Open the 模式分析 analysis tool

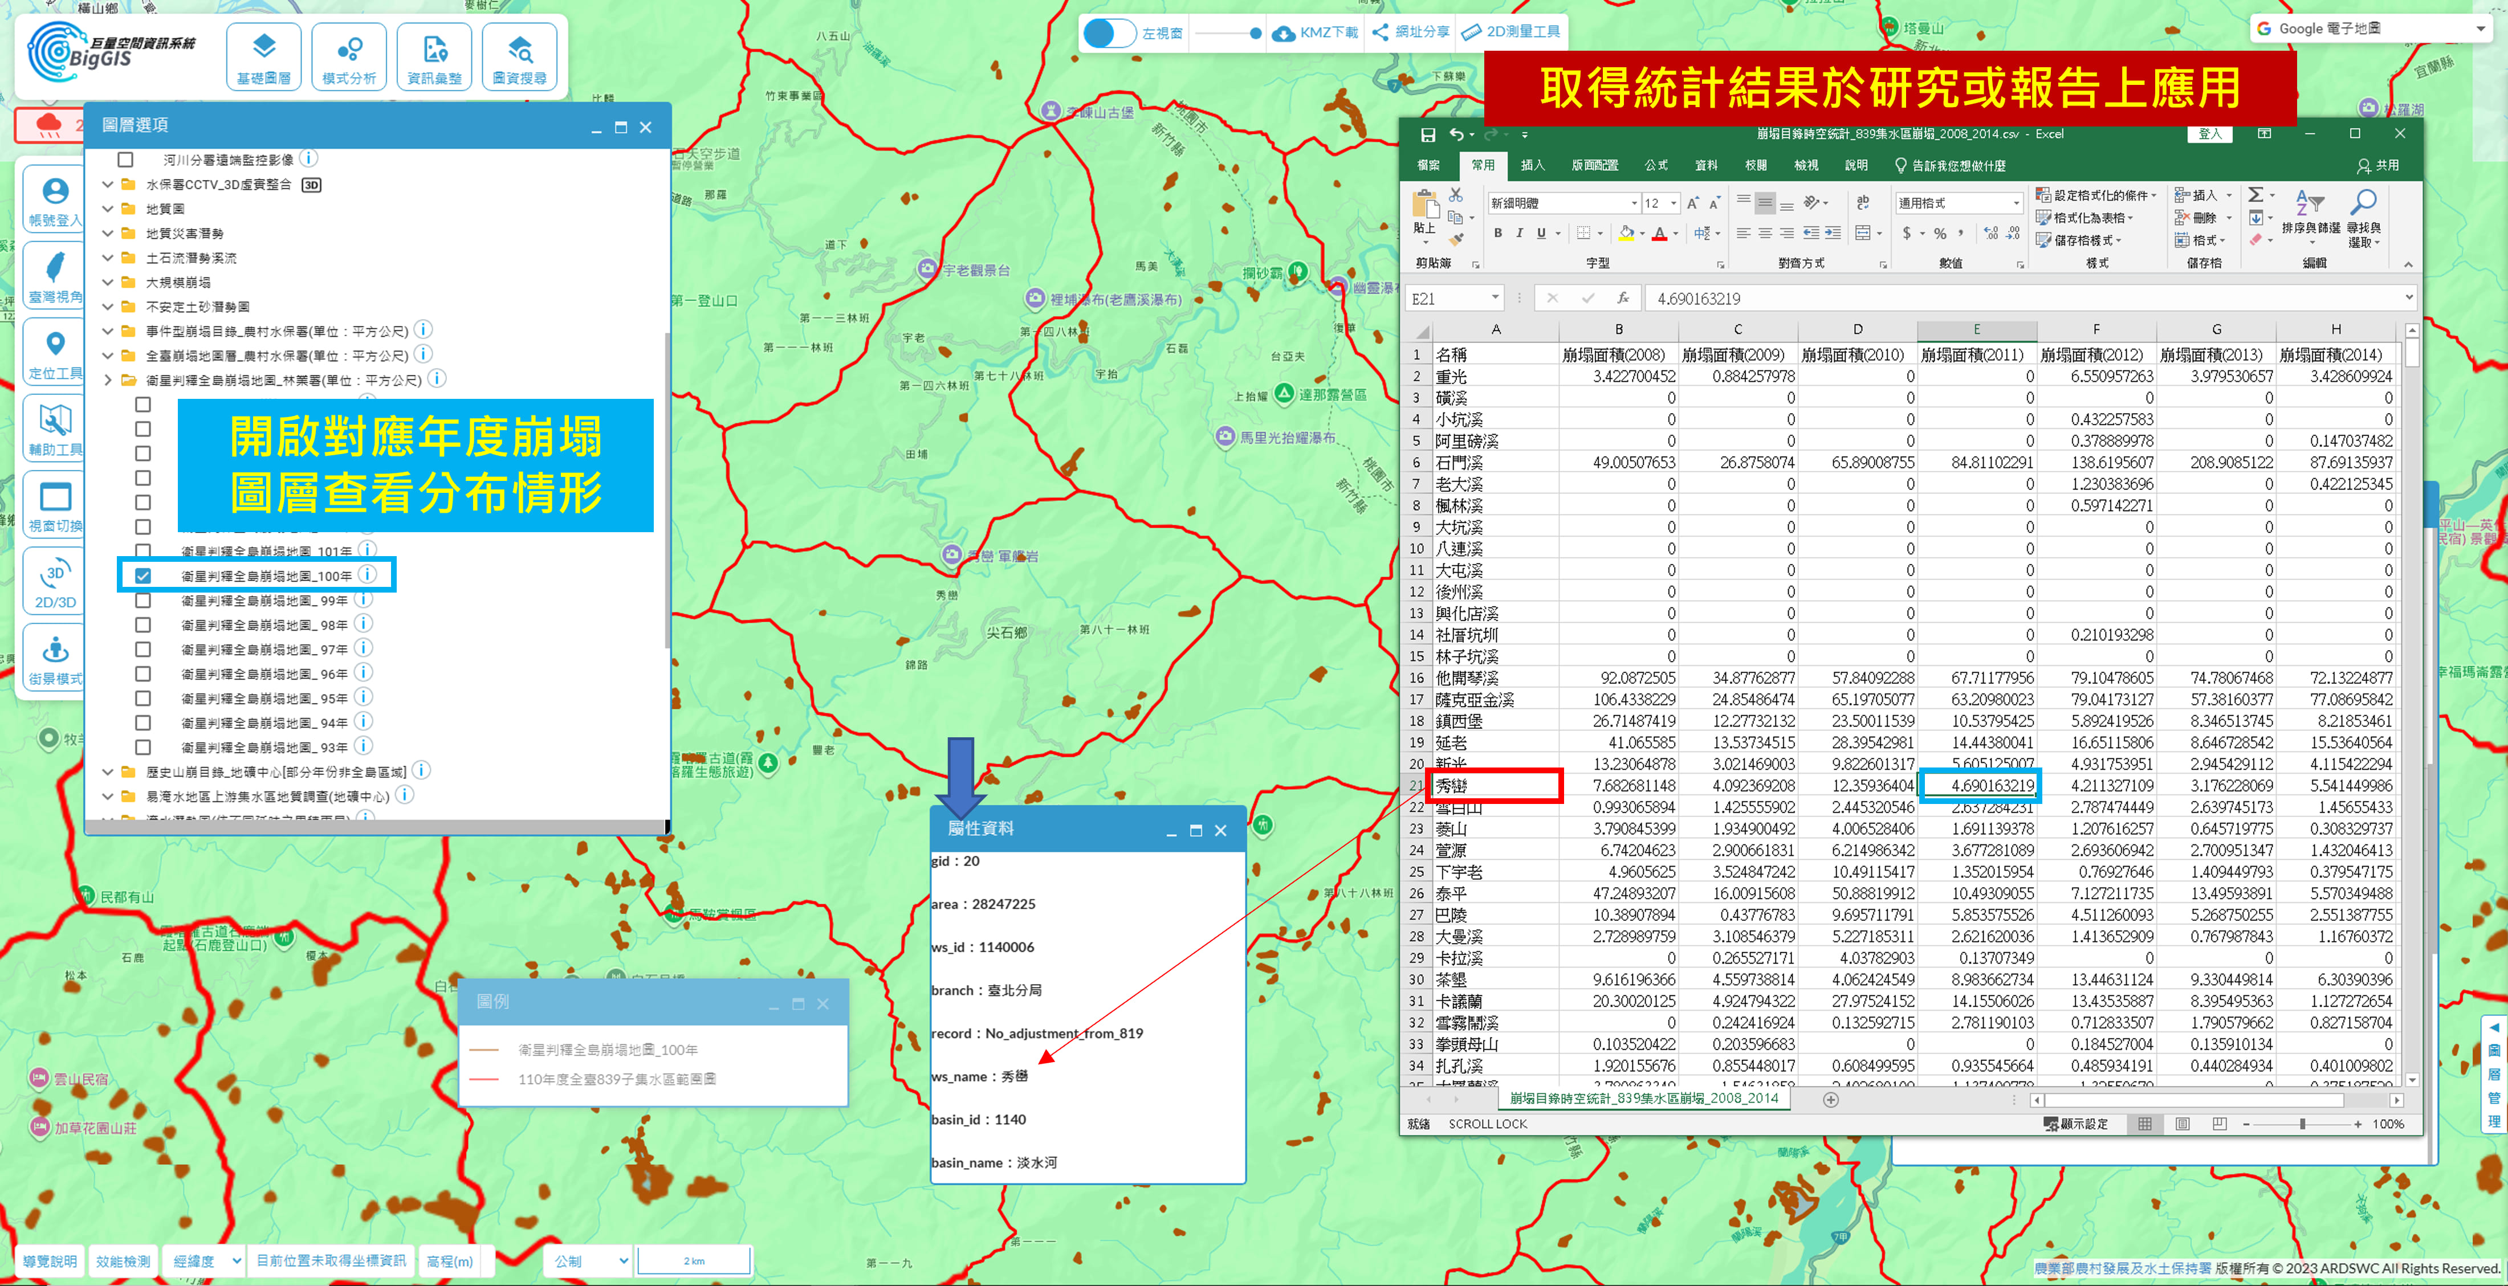[348, 58]
